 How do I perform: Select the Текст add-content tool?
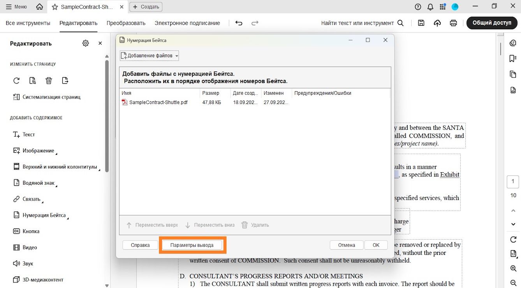point(24,134)
